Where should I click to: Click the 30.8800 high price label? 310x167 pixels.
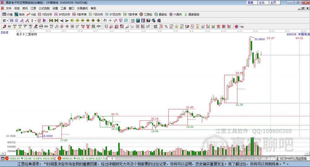tap(259, 39)
